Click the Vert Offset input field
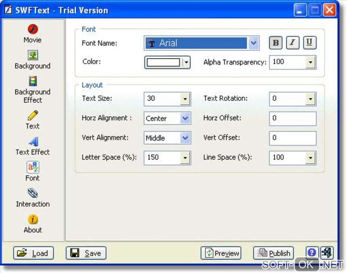The width and height of the screenshot is (347, 273). tap(293, 138)
